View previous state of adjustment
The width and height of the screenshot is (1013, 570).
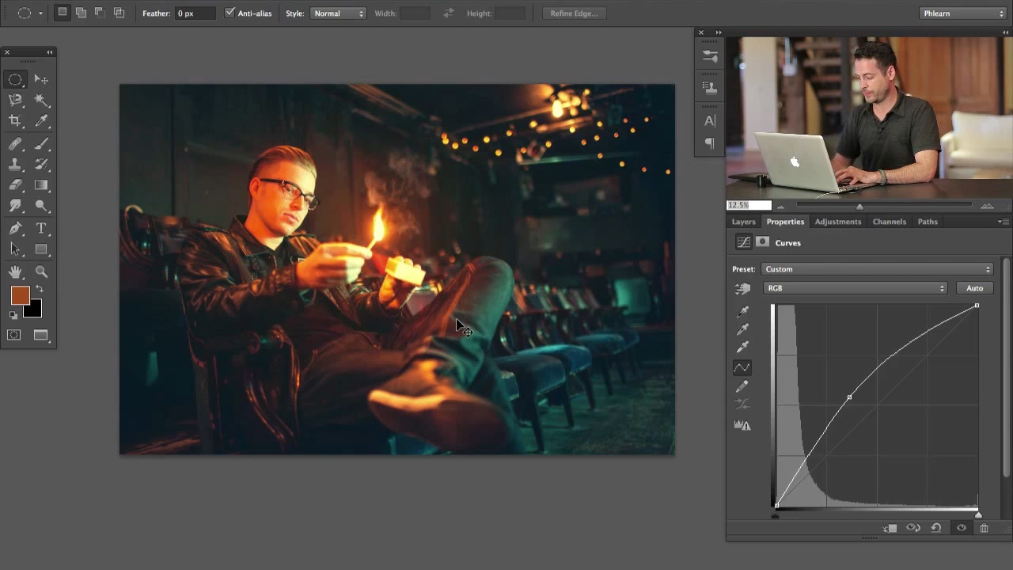click(x=913, y=528)
